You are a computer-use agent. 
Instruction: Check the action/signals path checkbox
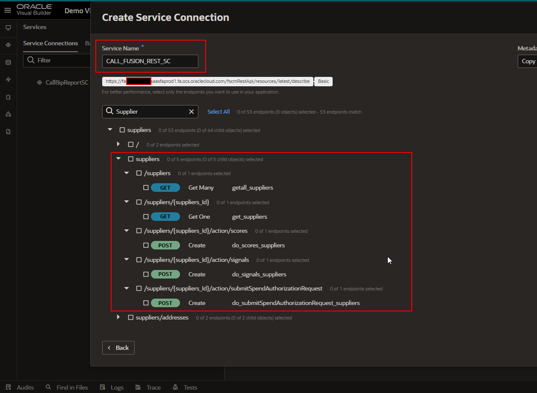[x=139, y=260]
